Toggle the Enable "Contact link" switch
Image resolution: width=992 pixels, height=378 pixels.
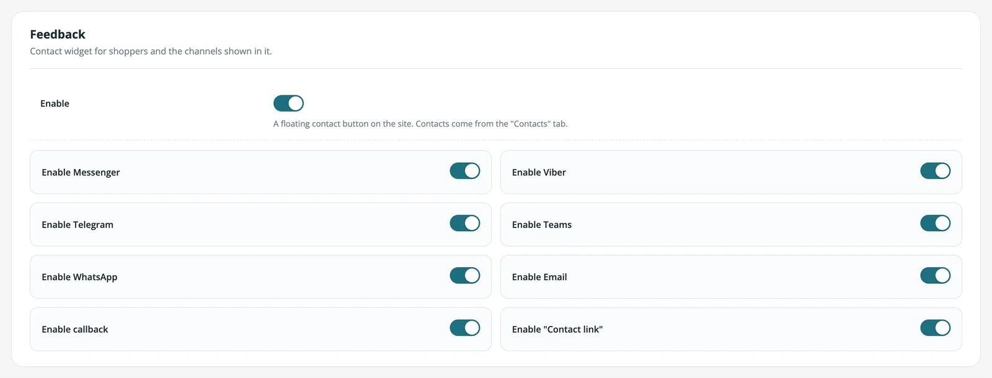(x=936, y=328)
